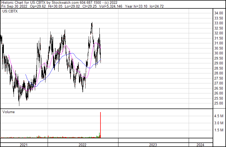226x147 pixels.
Task: Click the 4.5 M volume axis label
Action: tap(219, 116)
